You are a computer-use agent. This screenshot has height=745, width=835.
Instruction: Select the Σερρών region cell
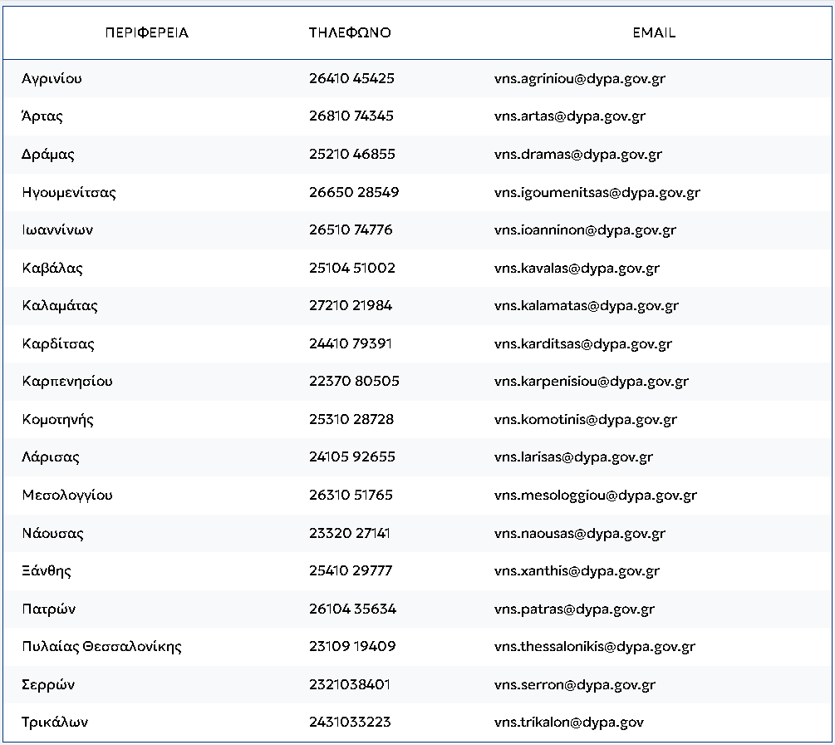pos(48,685)
